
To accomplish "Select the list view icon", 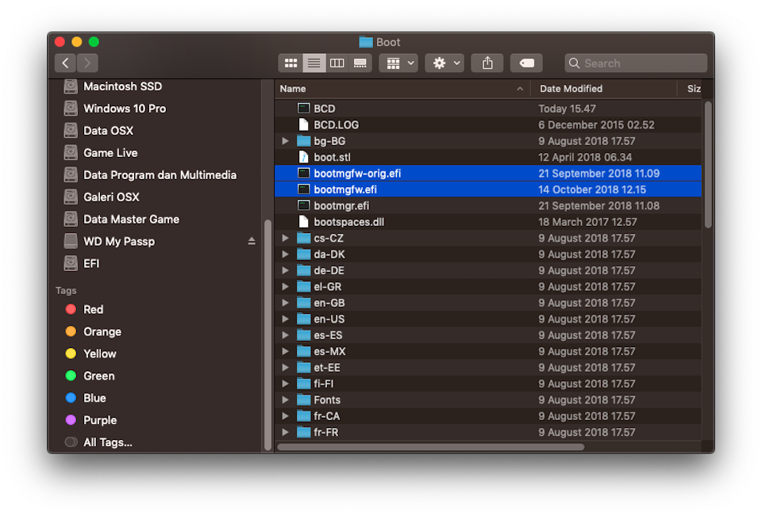I will tap(314, 63).
